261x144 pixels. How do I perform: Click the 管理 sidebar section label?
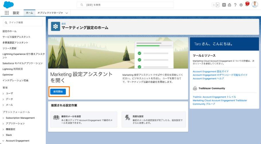click(x=5, y=88)
